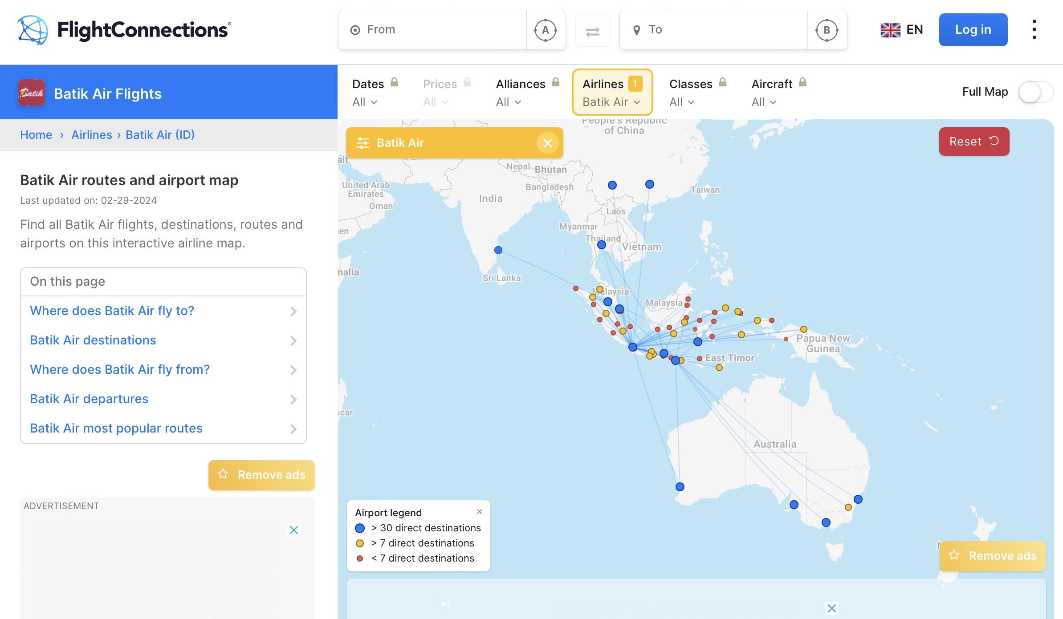Click the Batik Air airline logo icon
The width and height of the screenshot is (1063, 619).
[x=32, y=93]
